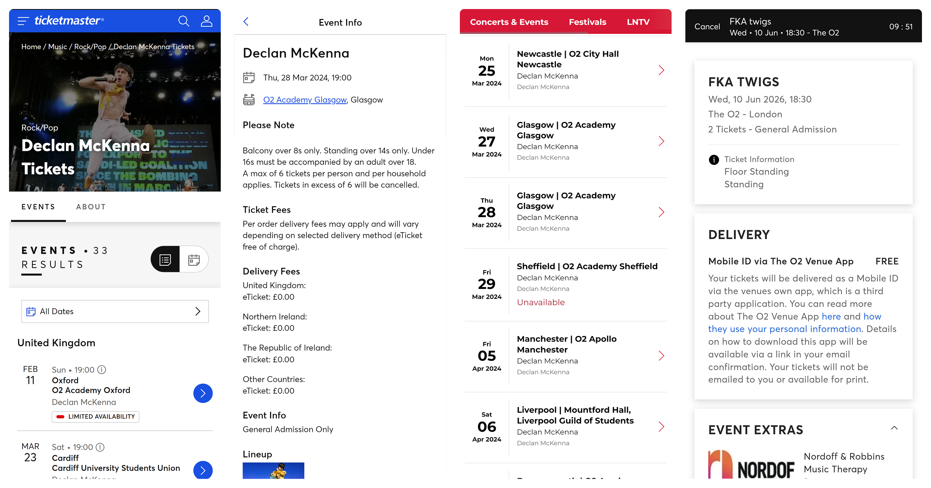Open Manchester O2 Apollo chevron
The height and width of the screenshot is (488, 931).
[661, 356]
